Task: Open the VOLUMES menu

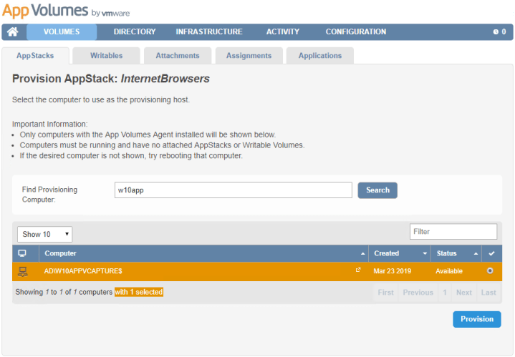Action: click(x=62, y=31)
